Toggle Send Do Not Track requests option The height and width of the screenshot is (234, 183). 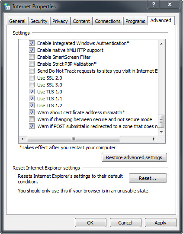[32, 71]
